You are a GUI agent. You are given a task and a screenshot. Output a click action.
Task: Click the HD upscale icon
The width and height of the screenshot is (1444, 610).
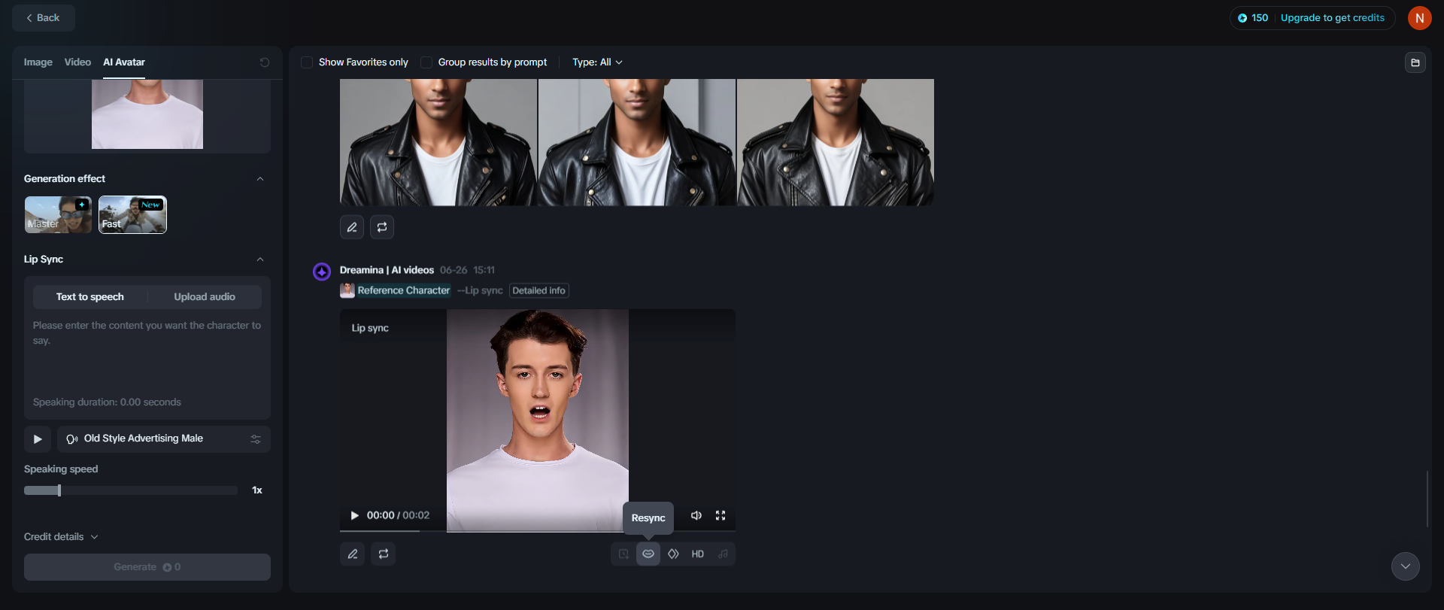point(698,554)
